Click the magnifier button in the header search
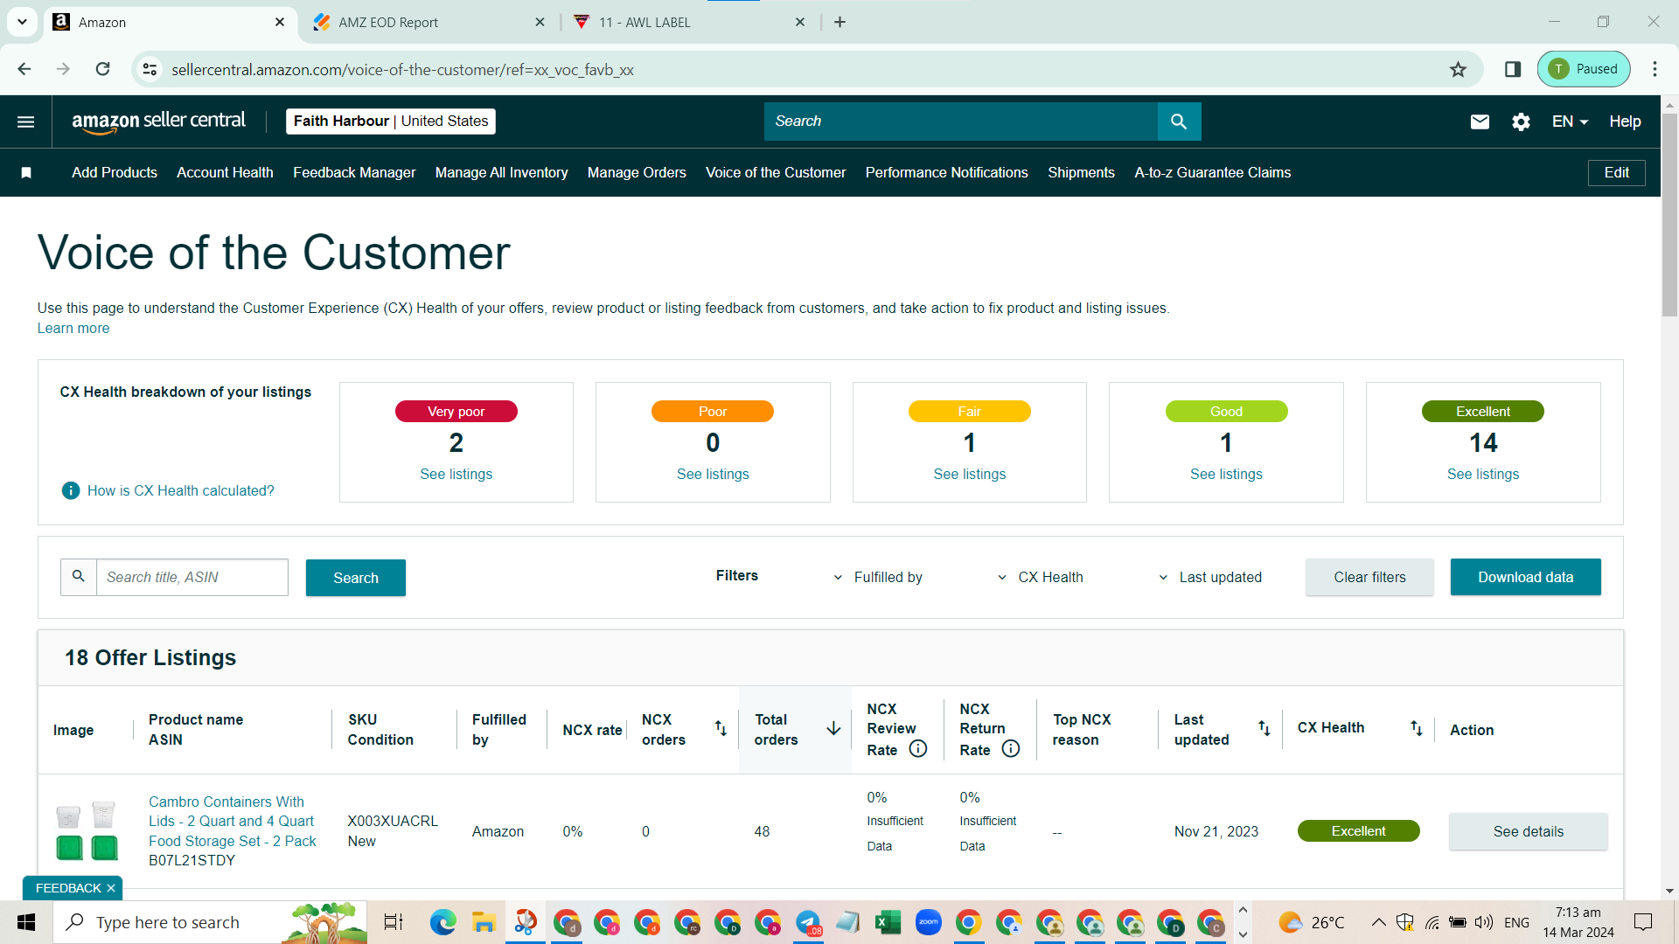The height and width of the screenshot is (944, 1679). (1179, 121)
